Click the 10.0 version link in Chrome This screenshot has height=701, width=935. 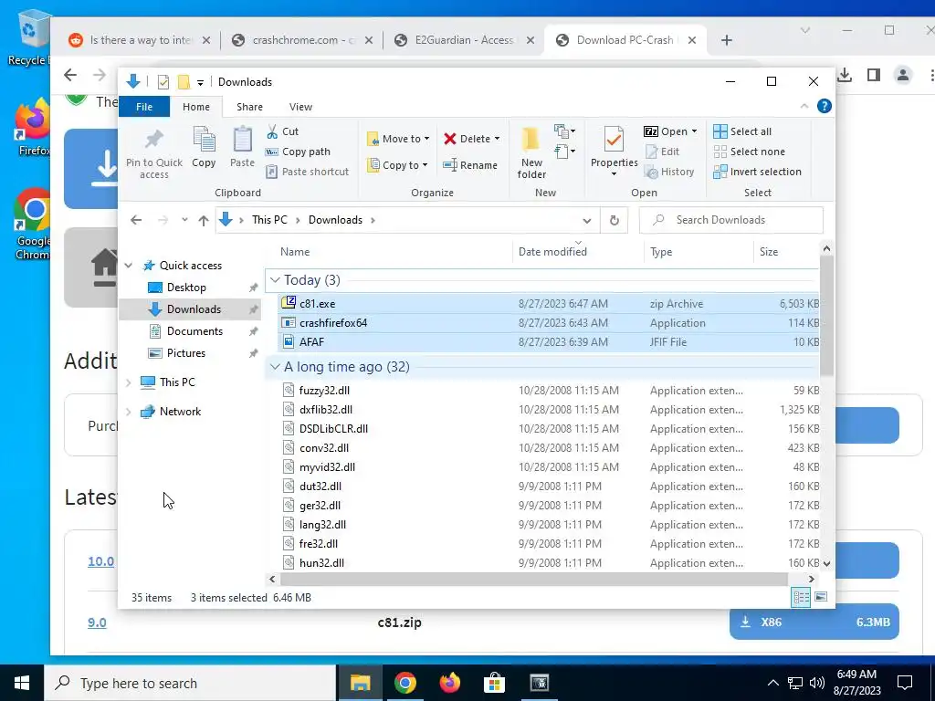(x=100, y=561)
